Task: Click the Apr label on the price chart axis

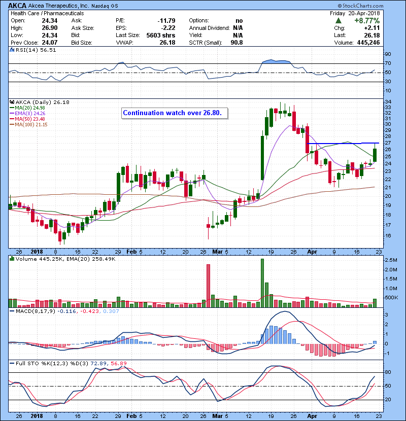Action: pos(312,252)
